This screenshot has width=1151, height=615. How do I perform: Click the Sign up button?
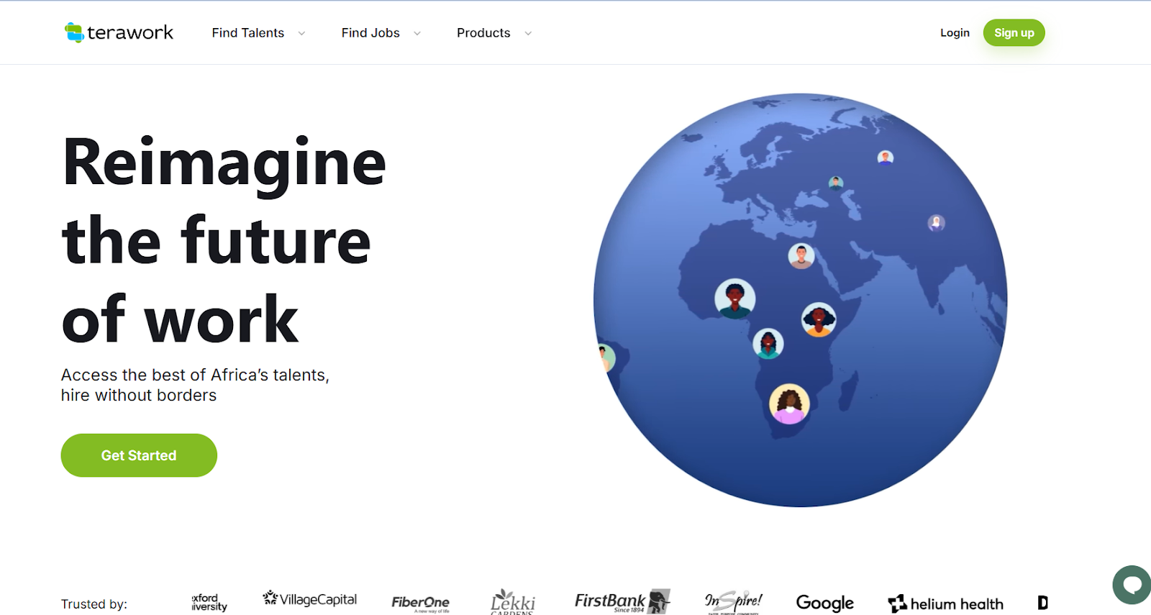(x=1014, y=33)
